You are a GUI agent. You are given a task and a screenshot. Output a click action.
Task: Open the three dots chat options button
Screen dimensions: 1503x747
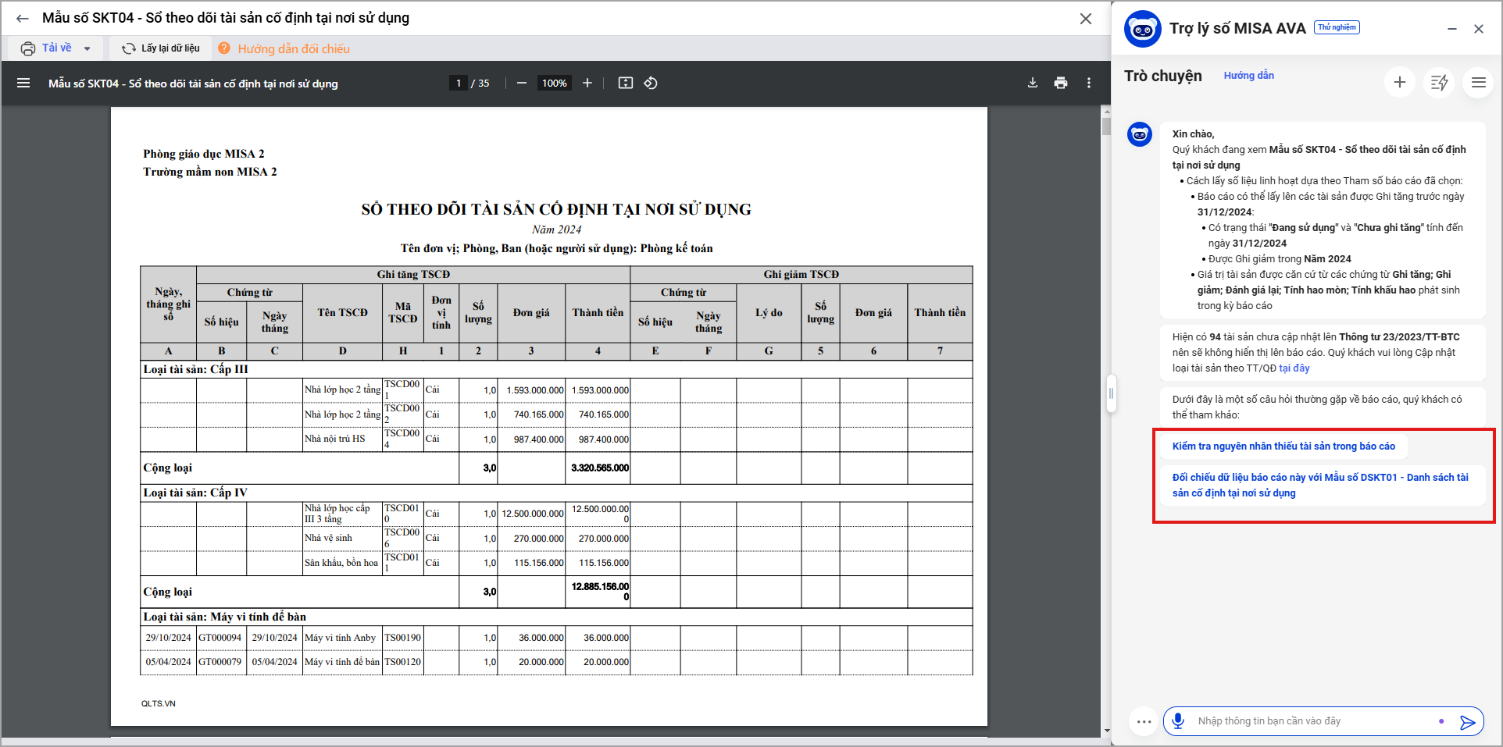tap(1144, 721)
